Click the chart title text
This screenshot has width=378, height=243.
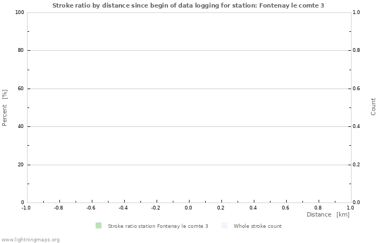188,5
